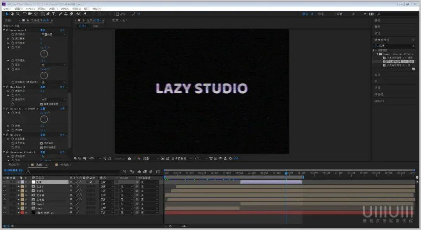Viewport: 421px width, 230px height.
Task: Click the Wave Warp 2 direction angle dial
Action: click(x=44, y=53)
